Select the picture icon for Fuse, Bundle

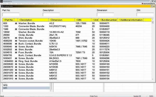(16, 53)
